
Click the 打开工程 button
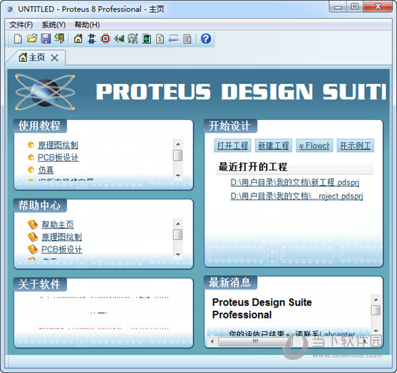(x=232, y=146)
